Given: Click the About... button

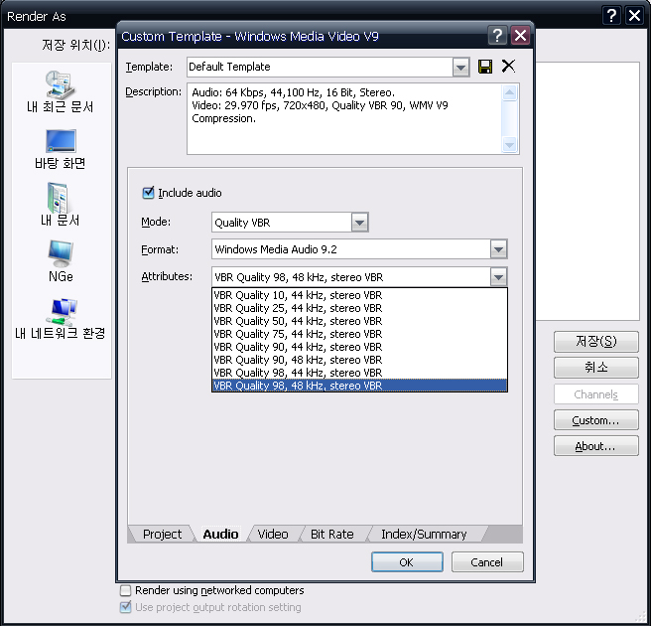Looking at the screenshot, I should (595, 446).
